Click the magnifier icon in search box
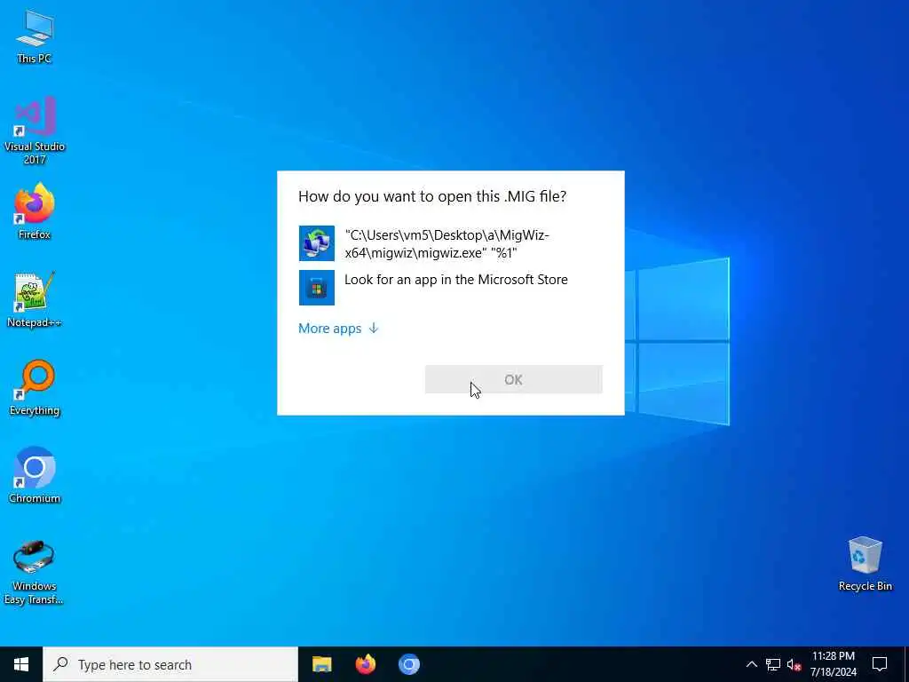 (60, 664)
